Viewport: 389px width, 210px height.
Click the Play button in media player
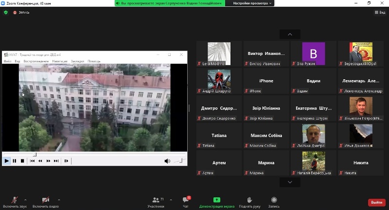tap(6, 161)
